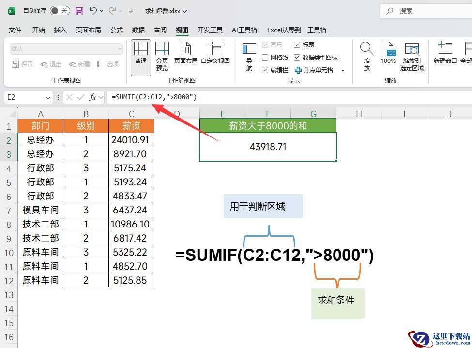The height and width of the screenshot is (348, 472).
Task: Click the insert function fx icon
Action: click(92, 97)
